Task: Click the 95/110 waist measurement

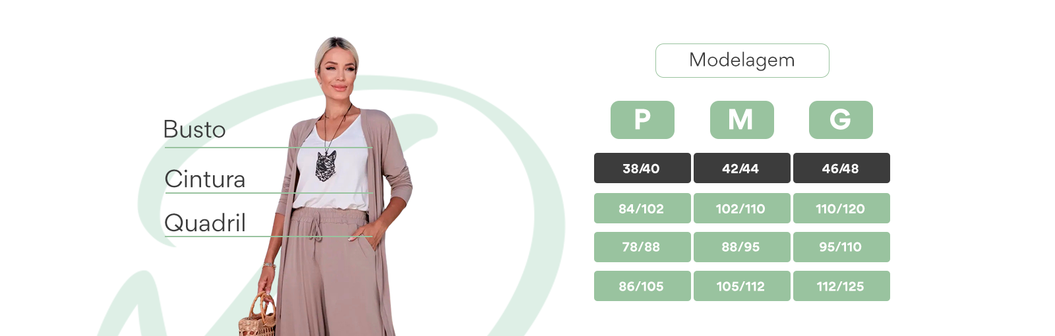Action: [841, 247]
